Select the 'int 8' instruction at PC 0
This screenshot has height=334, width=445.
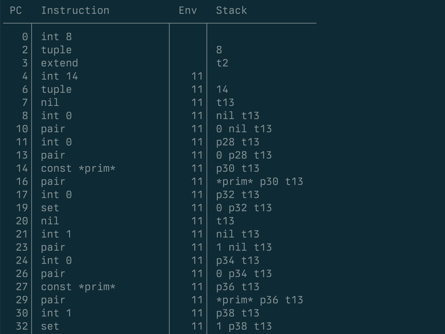tap(57, 37)
